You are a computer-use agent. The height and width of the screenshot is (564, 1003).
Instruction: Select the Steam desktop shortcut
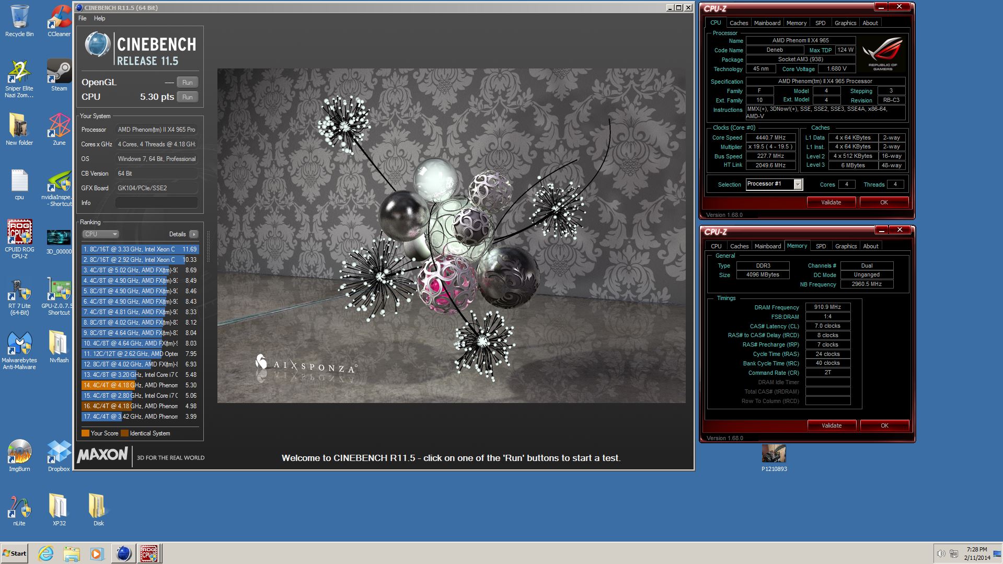click(x=59, y=74)
